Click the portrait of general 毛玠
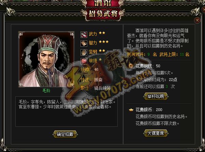205x152 pixels. pos(46,59)
